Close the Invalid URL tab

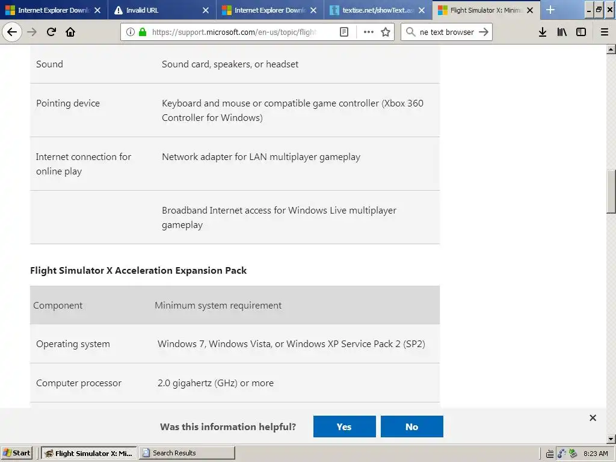pos(206,10)
